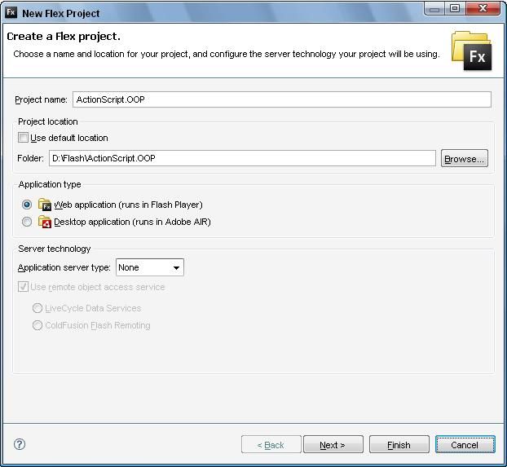Click 'Web application (runs in Flash Player)' label
This screenshot has height=467, width=507.
click(x=128, y=205)
